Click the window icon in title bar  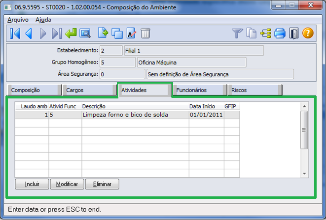tap(8, 7)
